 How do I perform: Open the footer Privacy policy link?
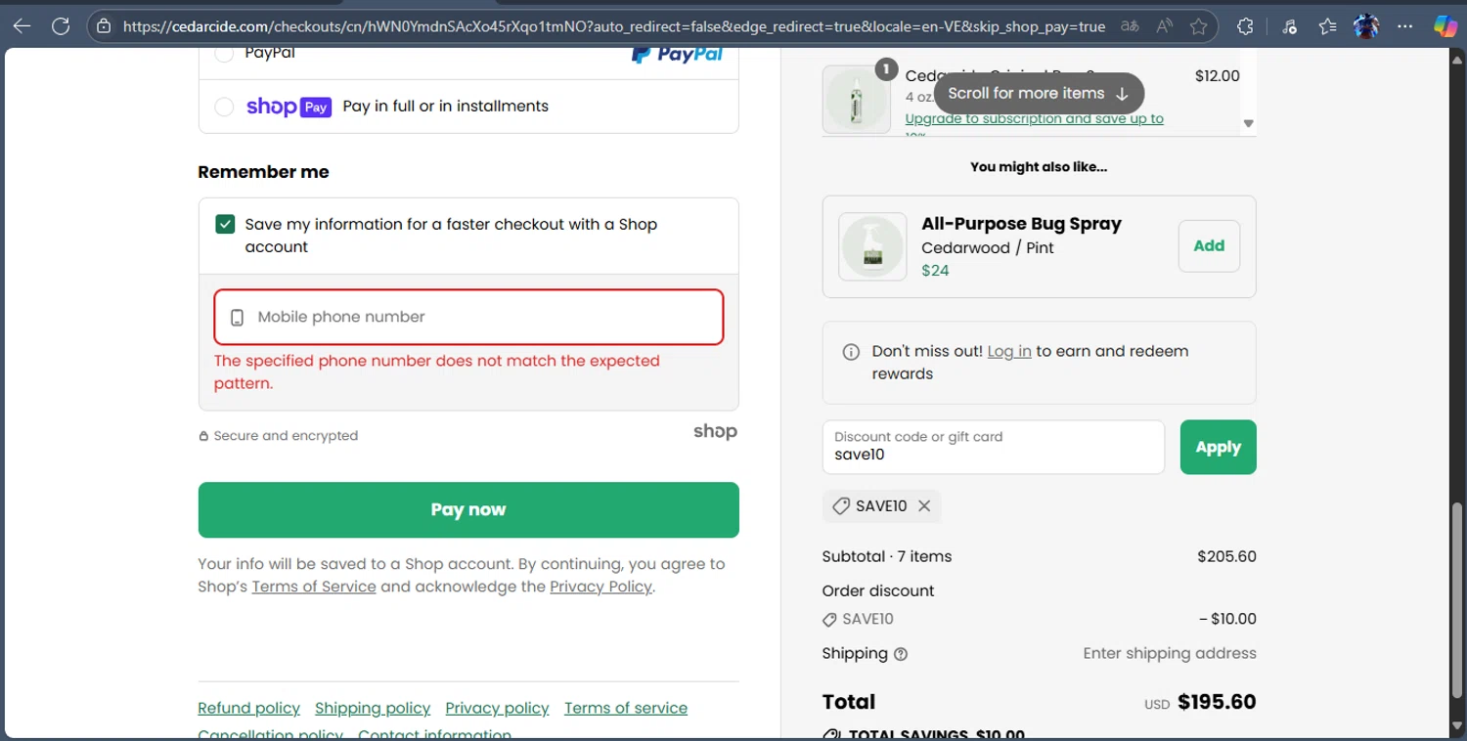(497, 708)
